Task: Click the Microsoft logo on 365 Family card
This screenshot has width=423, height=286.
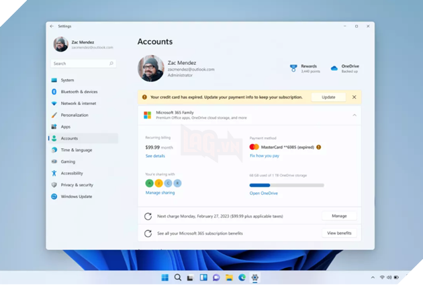Action: click(x=147, y=115)
